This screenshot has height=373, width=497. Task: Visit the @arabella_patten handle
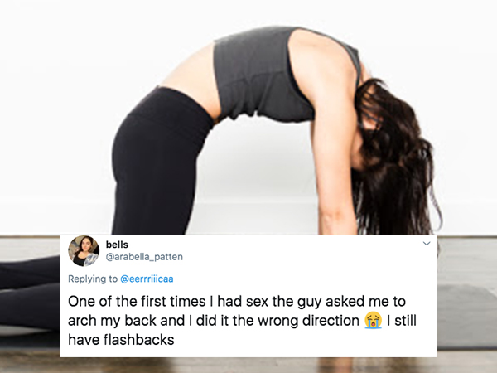(x=144, y=257)
